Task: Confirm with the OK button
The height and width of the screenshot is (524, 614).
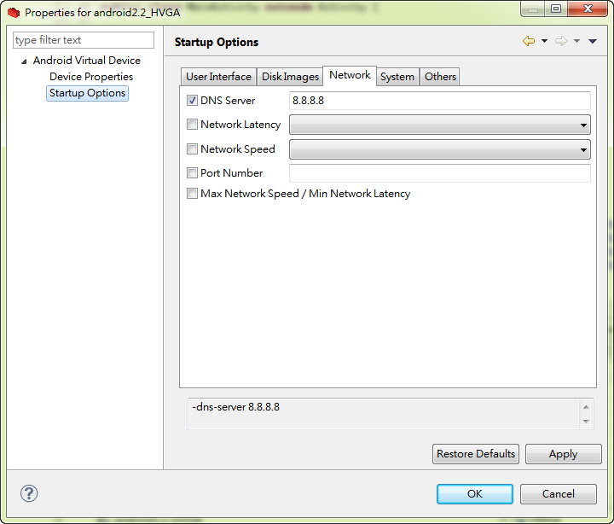Action: point(475,494)
